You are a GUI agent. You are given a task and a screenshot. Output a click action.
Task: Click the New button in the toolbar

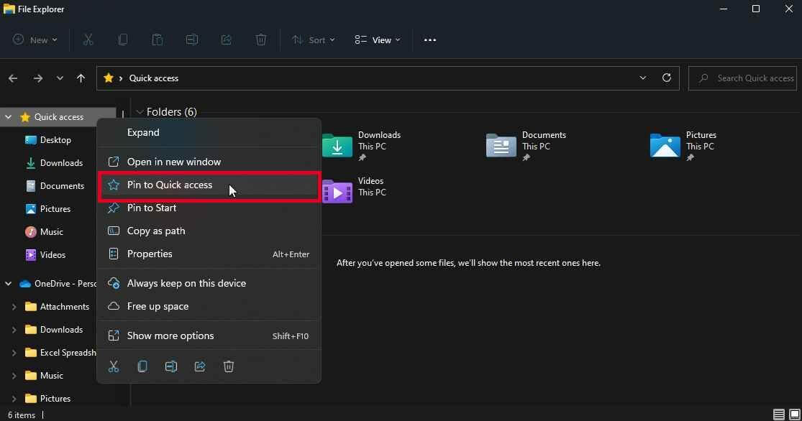point(35,40)
